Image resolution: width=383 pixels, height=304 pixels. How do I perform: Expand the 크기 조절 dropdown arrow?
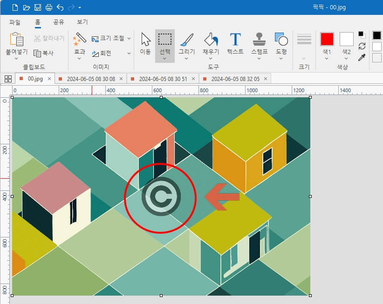tap(129, 38)
